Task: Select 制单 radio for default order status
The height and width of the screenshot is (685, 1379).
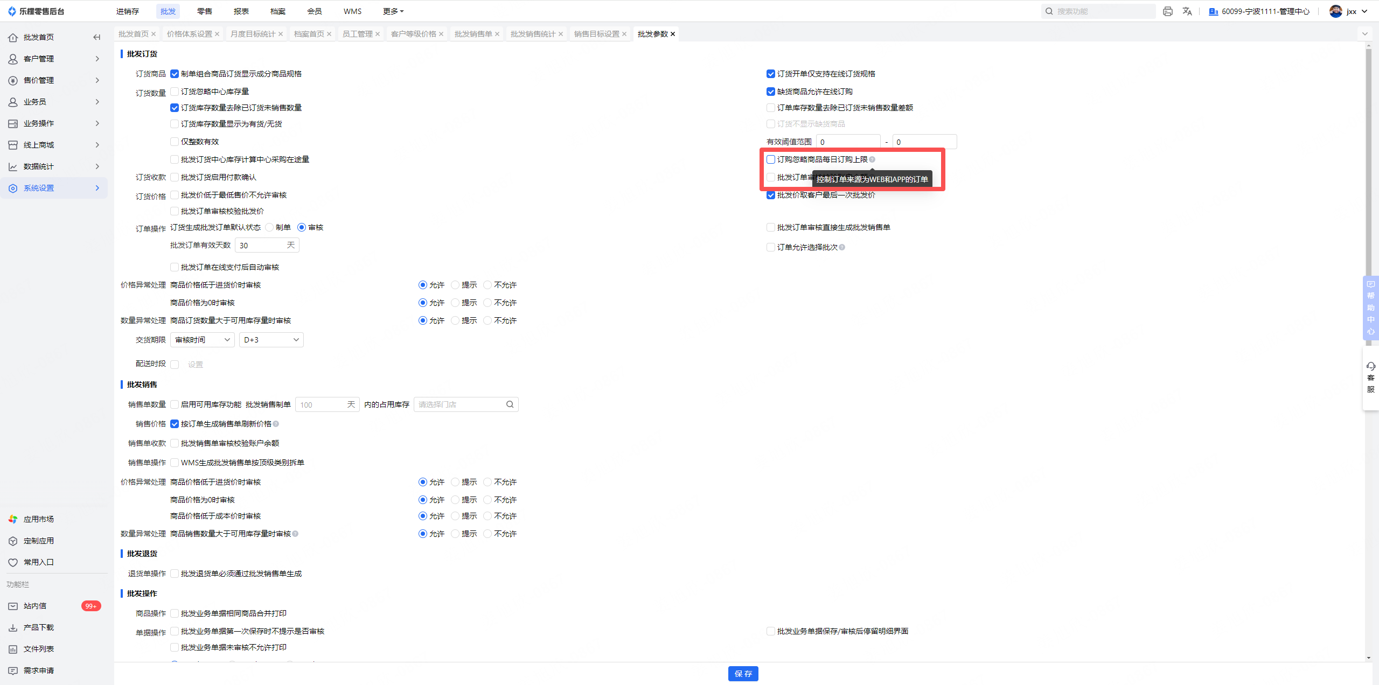Action: pyautogui.click(x=269, y=227)
